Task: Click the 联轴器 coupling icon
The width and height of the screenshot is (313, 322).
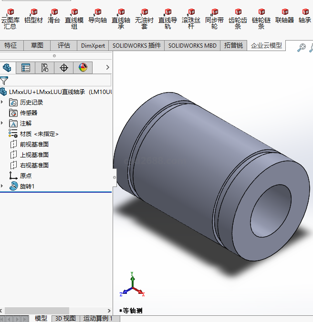Action: coord(284,13)
